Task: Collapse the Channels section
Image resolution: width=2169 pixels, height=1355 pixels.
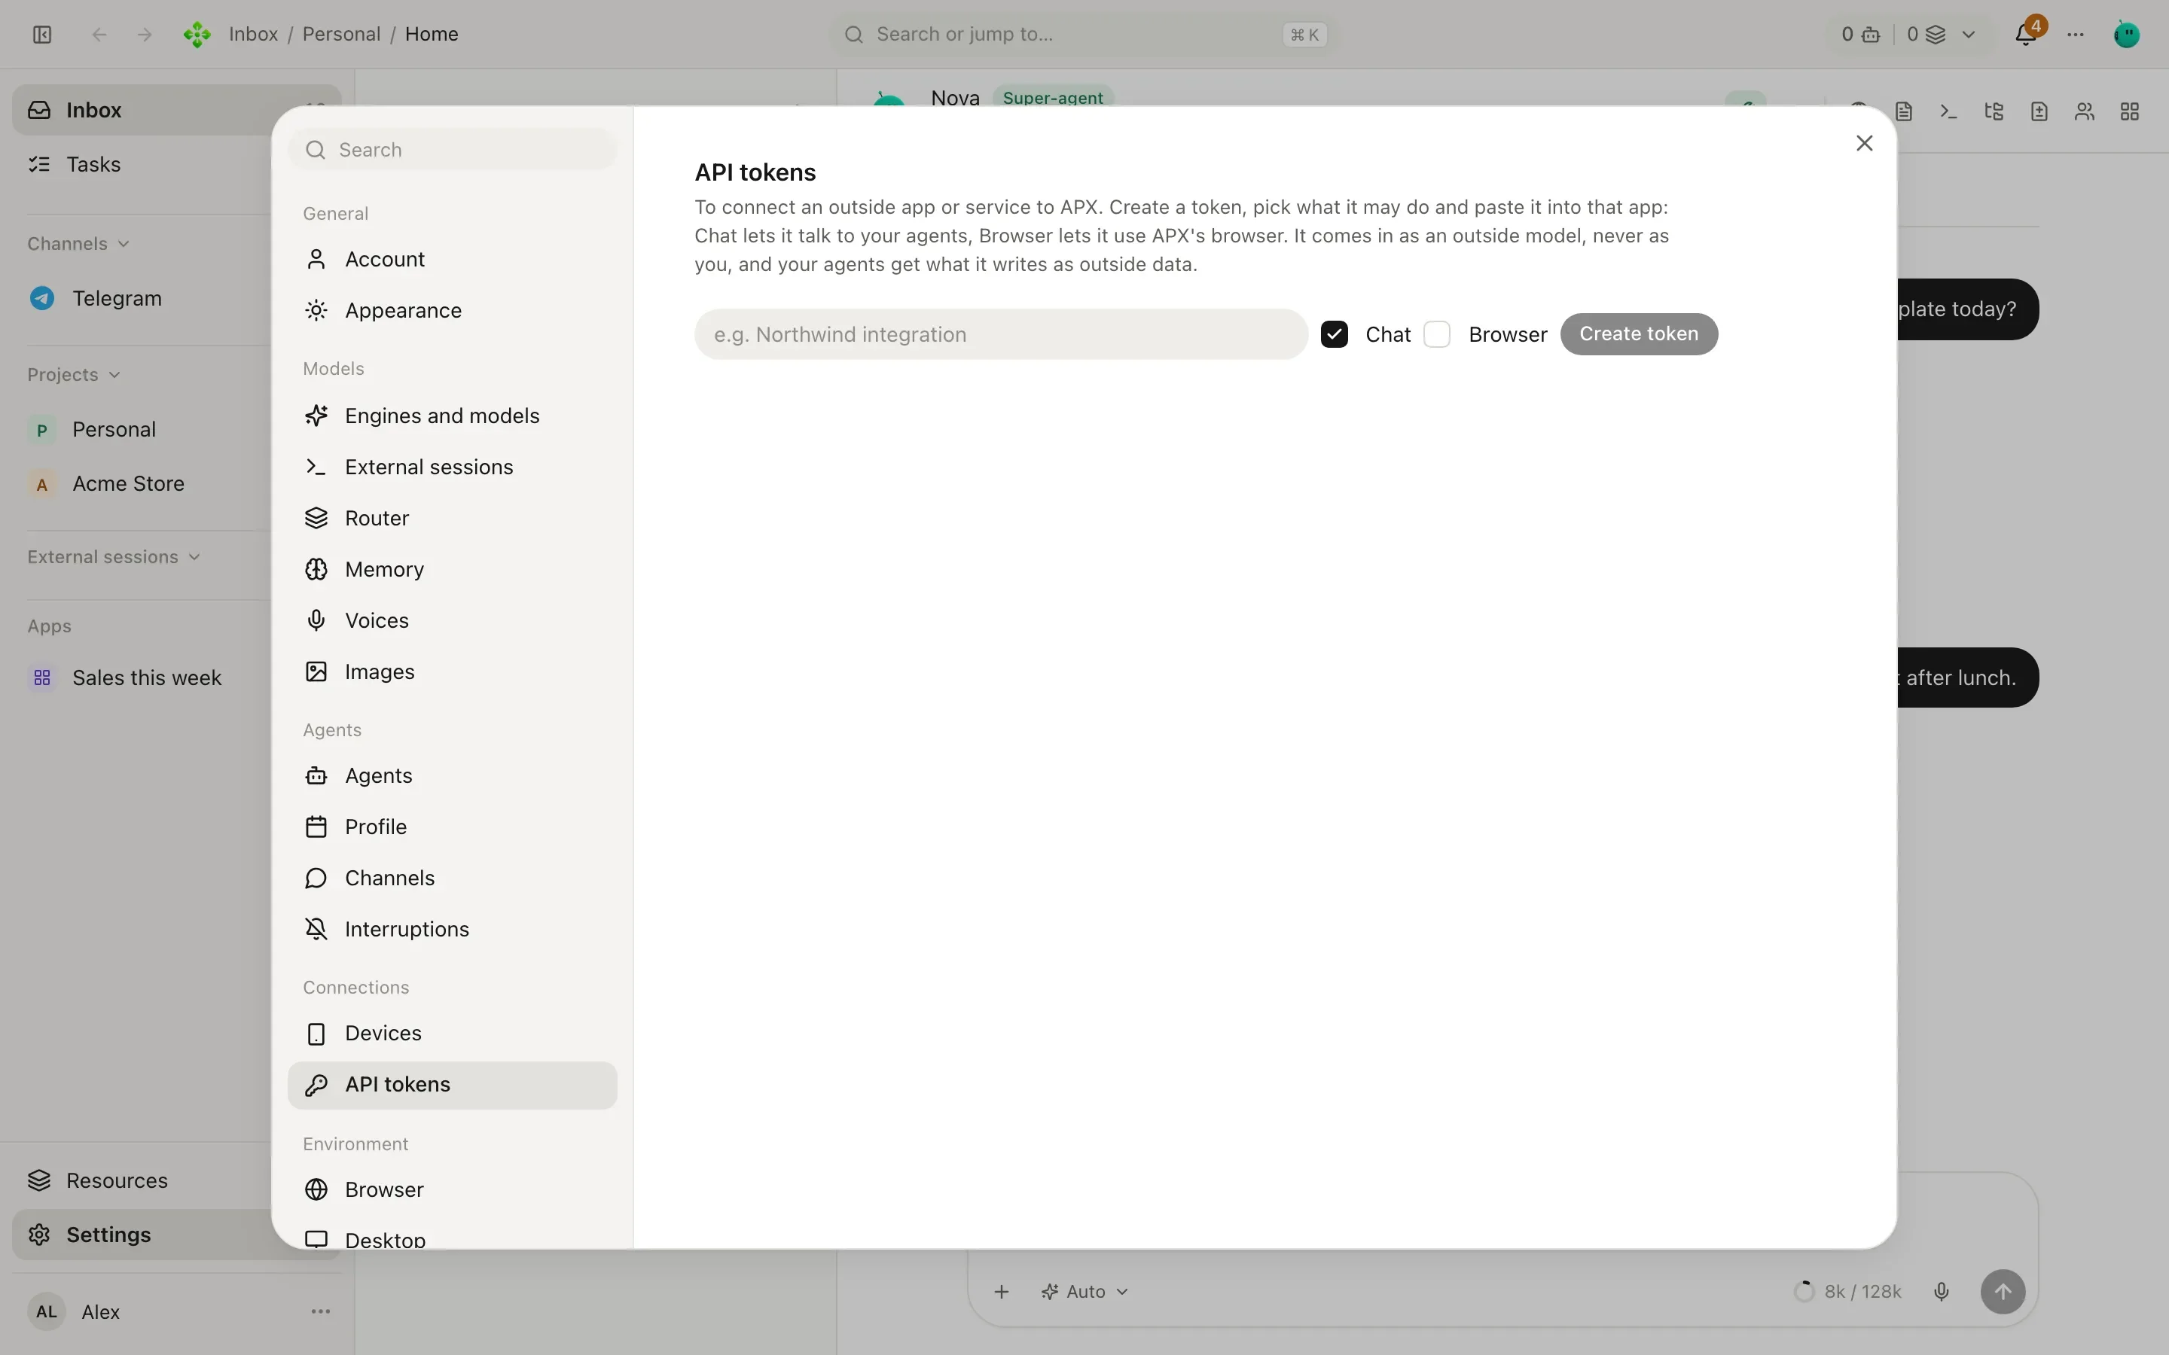Action: [x=79, y=244]
